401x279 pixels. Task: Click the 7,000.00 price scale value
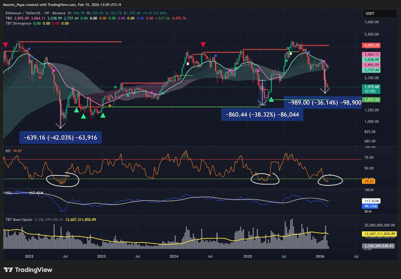(x=372, y=22)
